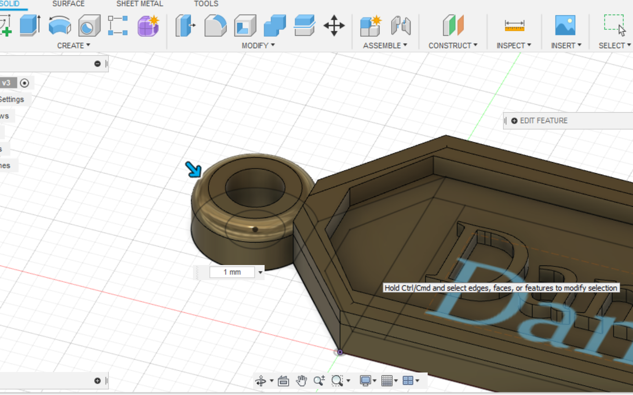Select the Move/Copy tool
Screen dimensions: 633x395
click(x=334, y=26)
